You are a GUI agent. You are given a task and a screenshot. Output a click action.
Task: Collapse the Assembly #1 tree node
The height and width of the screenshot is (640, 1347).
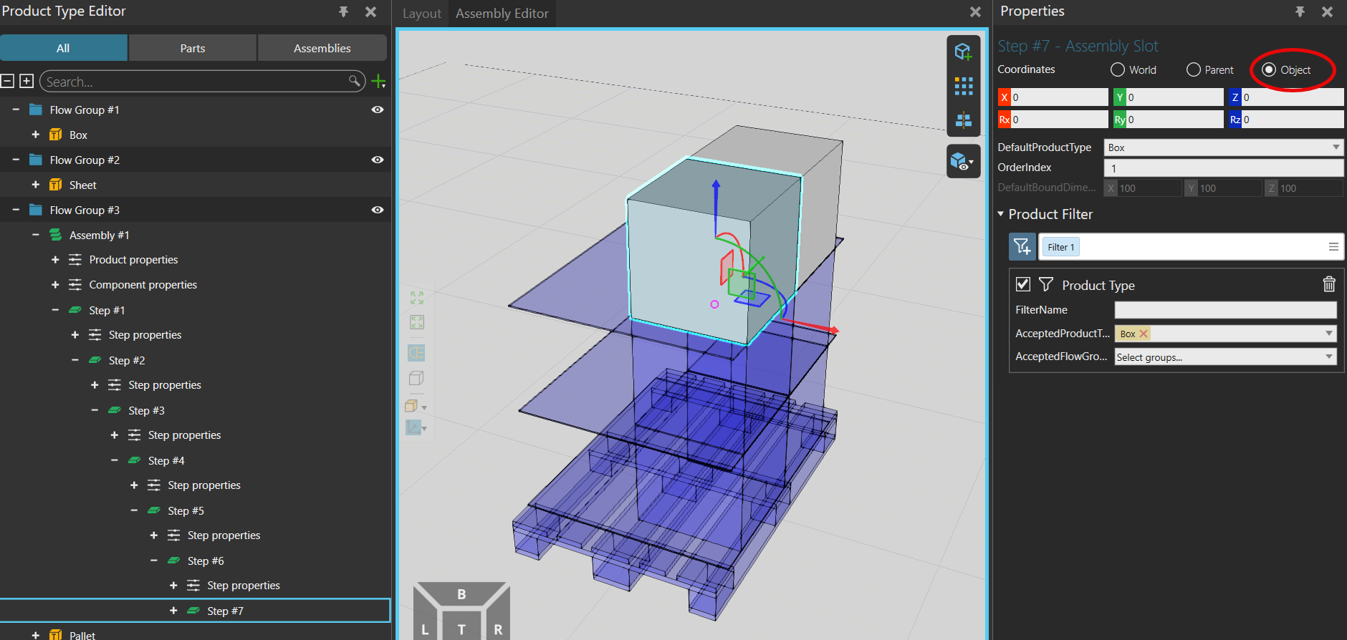[36, 235]
